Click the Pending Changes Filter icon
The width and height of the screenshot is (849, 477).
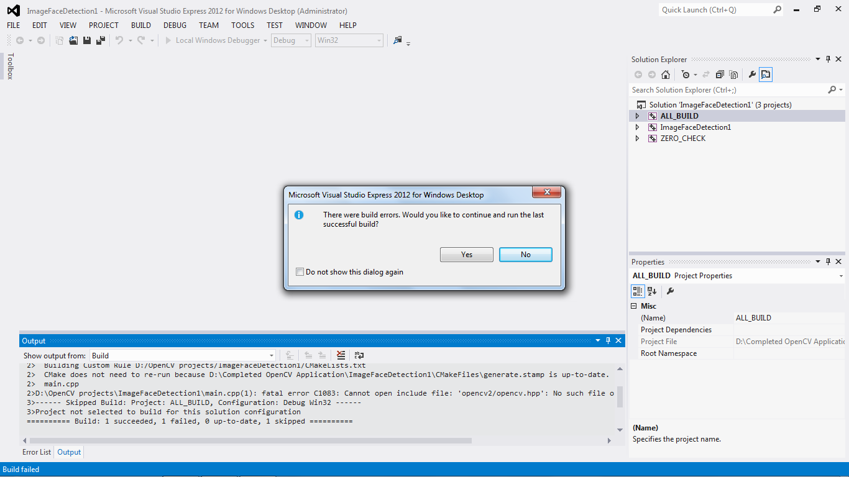click(x=686, y=75)
